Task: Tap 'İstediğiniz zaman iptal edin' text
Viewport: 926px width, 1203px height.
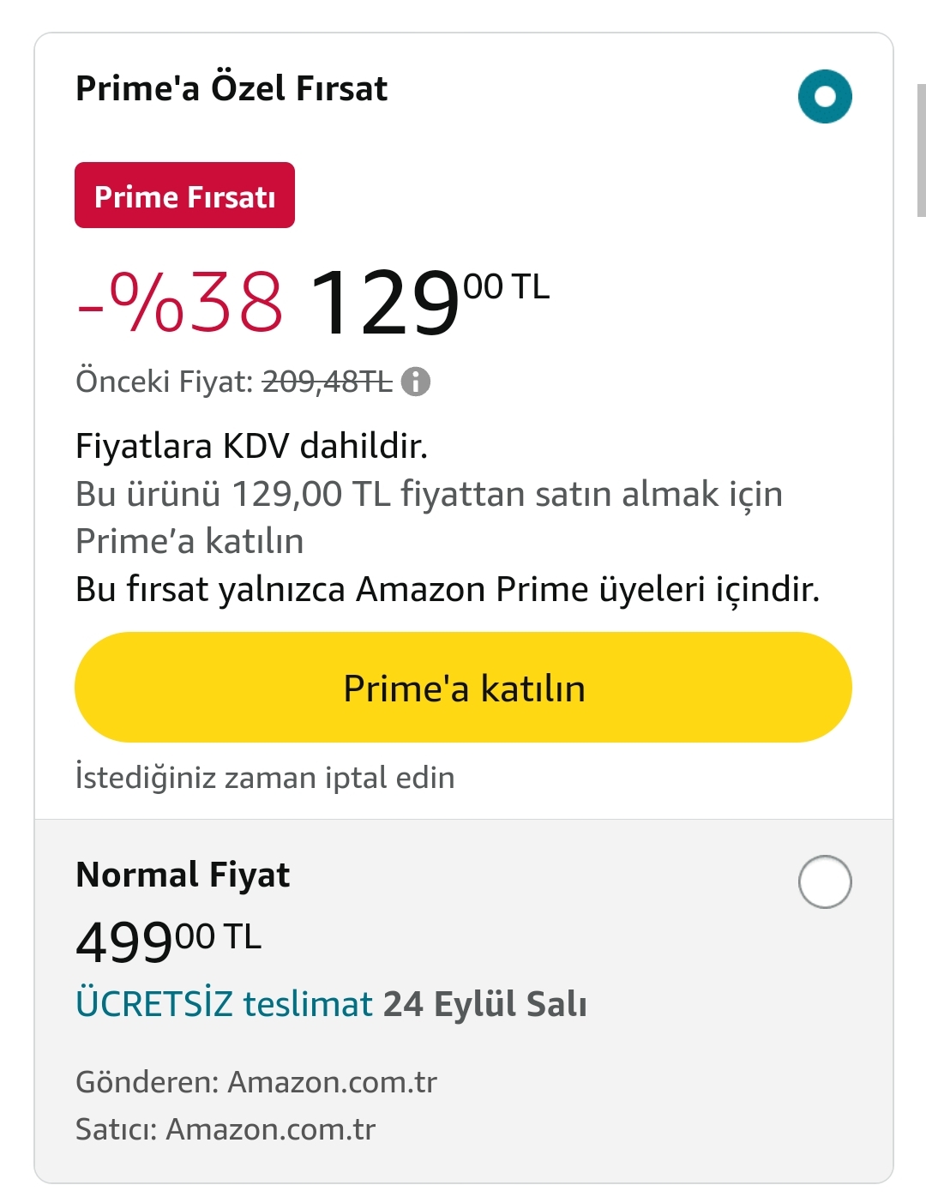Action: click(265, 778)
